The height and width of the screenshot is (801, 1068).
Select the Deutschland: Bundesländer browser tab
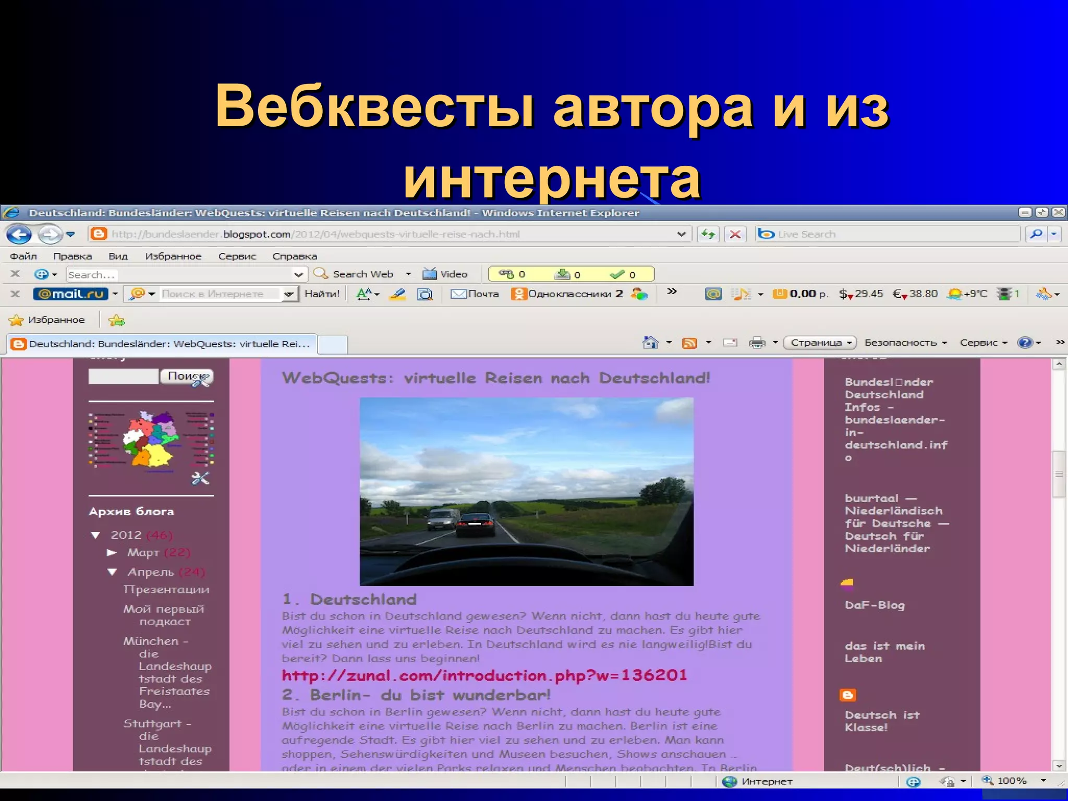(162, 344)
